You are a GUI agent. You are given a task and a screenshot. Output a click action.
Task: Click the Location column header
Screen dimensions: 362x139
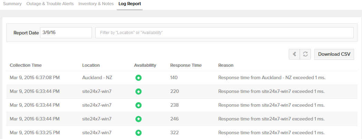[91, 65]
